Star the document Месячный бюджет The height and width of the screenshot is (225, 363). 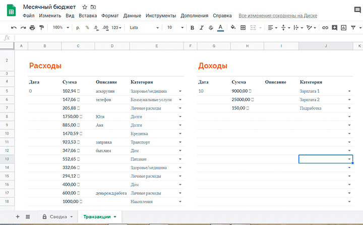[85, 7]
